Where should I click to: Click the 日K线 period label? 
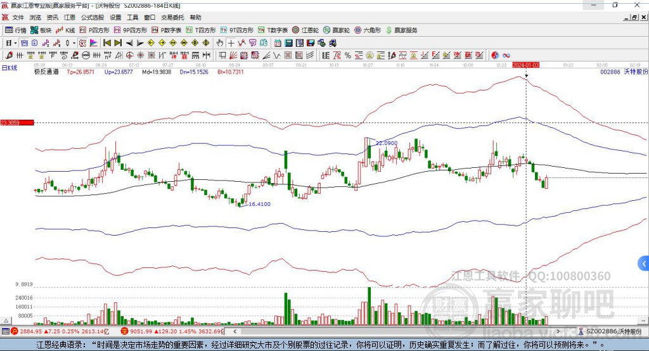coord(10,68)
